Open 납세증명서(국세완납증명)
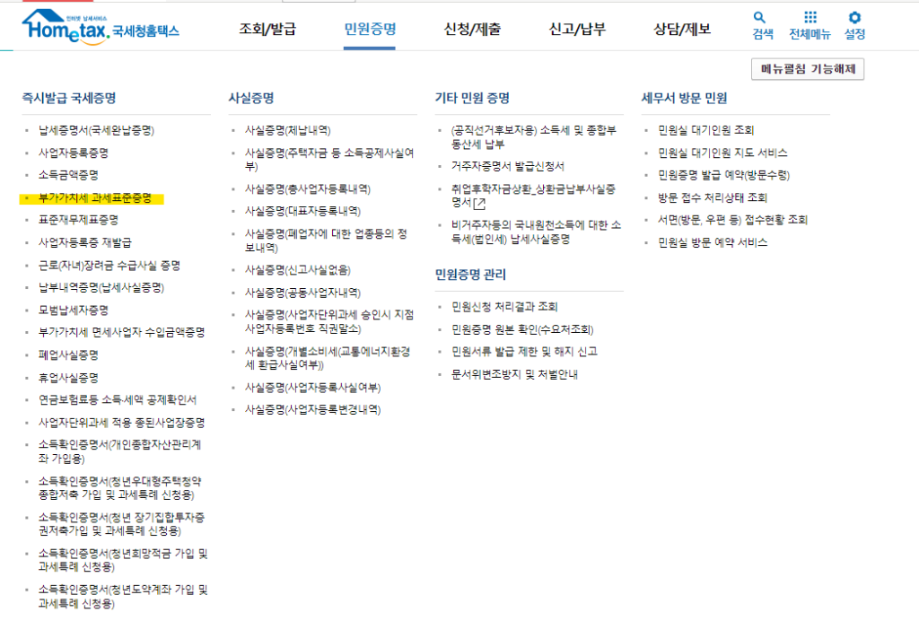This screenshot has width=919, height=621. 96,130
